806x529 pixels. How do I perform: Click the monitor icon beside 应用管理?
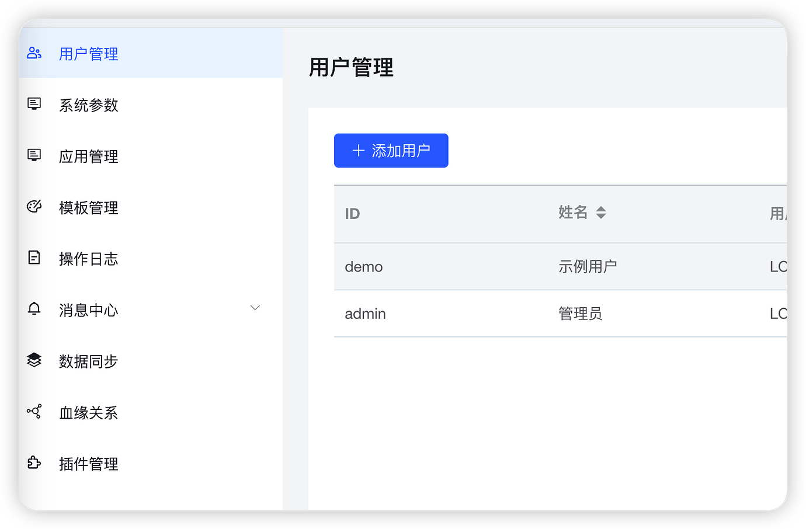pyautogui.click(x=34, y=155)
